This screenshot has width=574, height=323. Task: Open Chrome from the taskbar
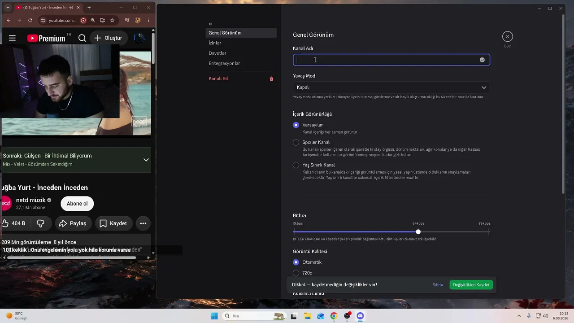click(x=334, y=316)
